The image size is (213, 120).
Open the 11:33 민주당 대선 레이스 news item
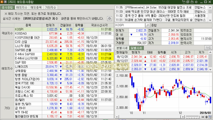point(162,12)
